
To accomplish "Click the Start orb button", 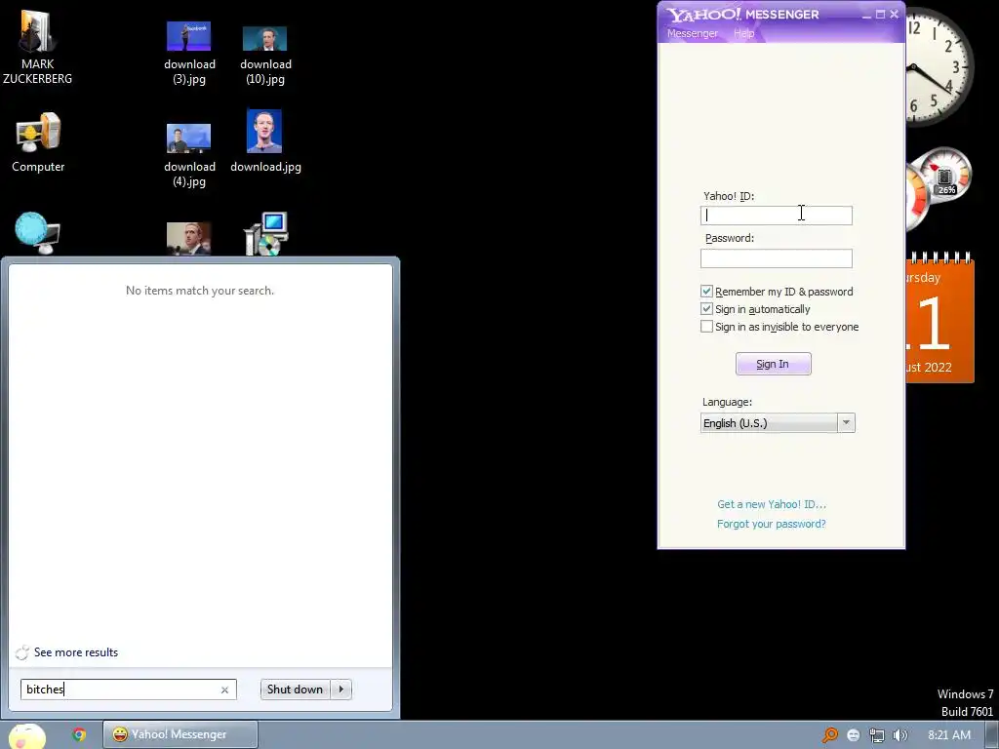I will 26,735.
